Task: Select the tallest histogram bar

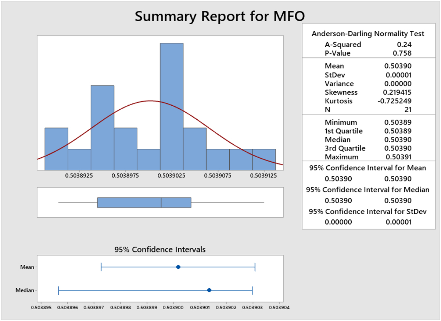Action: pyautogui.click(x=172, y=106)
